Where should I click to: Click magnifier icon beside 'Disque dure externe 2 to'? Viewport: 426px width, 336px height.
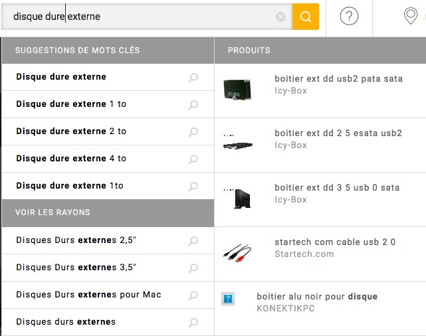[x=193, y=132]
